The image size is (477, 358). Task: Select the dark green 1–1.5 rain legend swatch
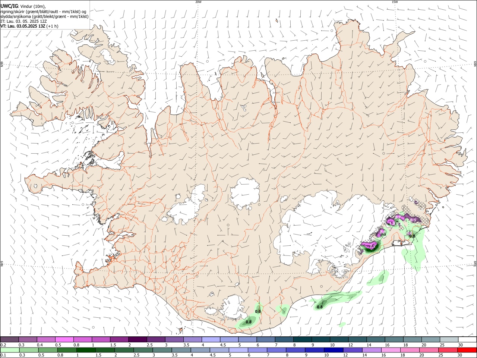pos(86,350)
